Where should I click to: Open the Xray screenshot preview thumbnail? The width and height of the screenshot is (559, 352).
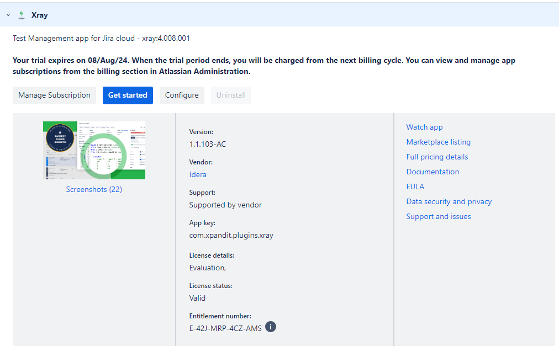pos(94,150)
